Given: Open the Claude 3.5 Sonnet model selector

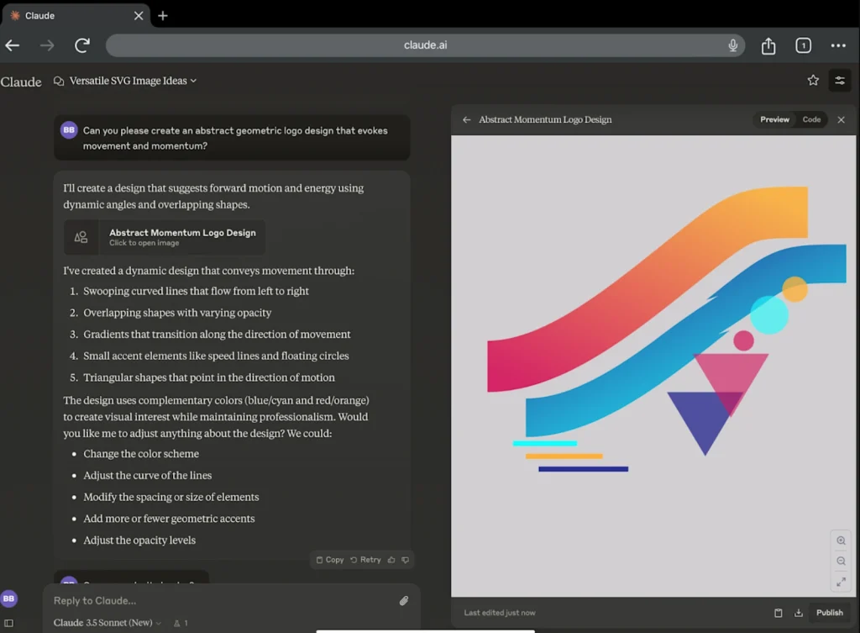Looking at the screenshot, I should tap(107, 623).
